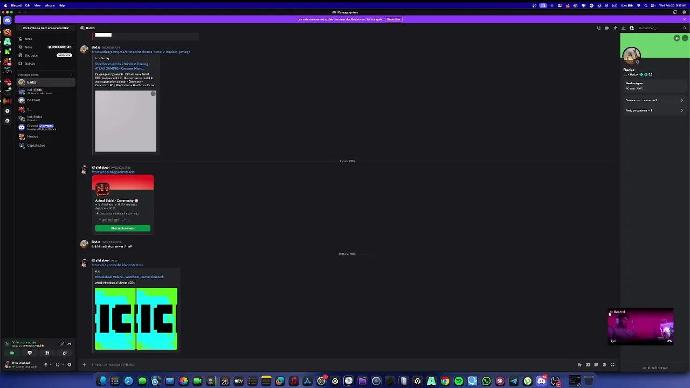Mute the microphone in user panel
Screen dimensions: 690x388
point(45,365)
